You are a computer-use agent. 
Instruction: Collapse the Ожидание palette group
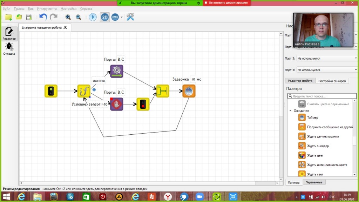[290, 111]
